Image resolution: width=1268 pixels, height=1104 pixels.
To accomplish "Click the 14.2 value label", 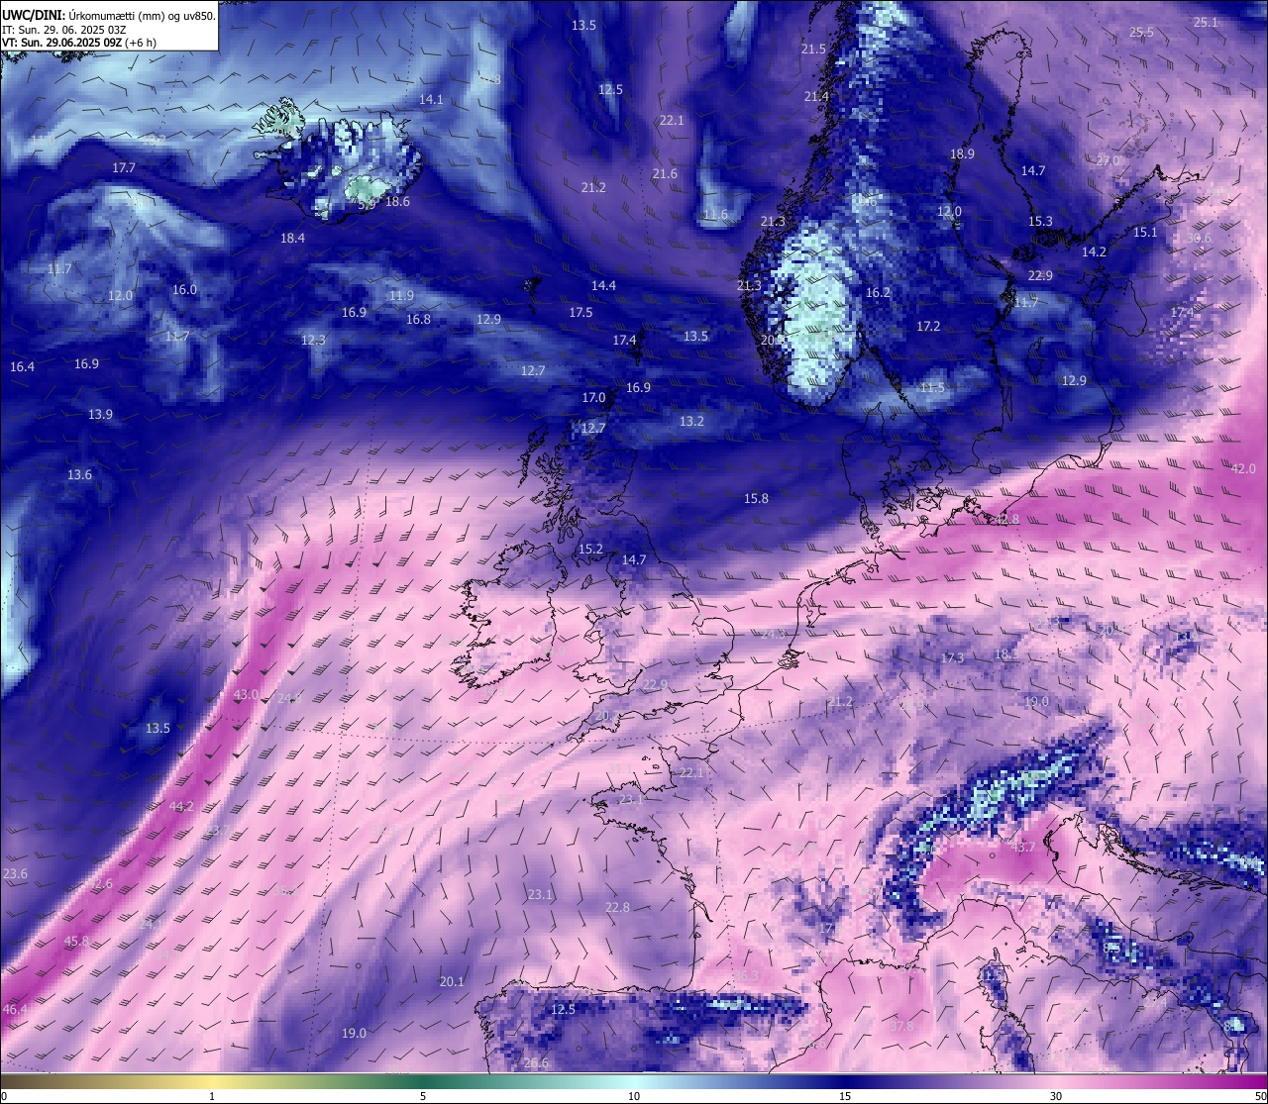I will (x=1094, y=251).
